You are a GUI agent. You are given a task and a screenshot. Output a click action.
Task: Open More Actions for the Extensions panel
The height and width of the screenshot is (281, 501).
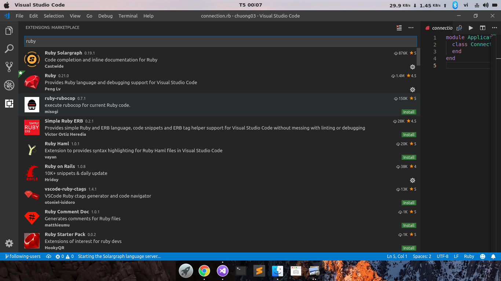click(411, 28)
